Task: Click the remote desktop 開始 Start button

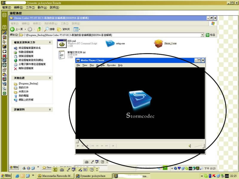Action: point(14,167)
